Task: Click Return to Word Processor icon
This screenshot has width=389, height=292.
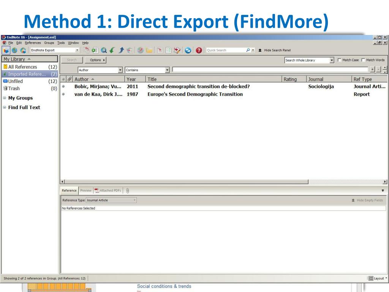Action: point(177,50)
